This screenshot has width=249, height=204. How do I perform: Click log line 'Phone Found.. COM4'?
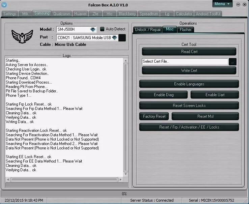tap(23, 78)
